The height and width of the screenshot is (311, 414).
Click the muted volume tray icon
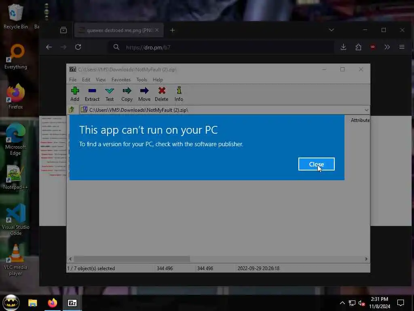tap(361, 303)
